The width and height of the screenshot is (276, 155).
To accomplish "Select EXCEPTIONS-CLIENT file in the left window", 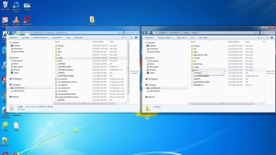I will coord(66,76).
